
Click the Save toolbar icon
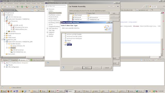coord(7,7)
